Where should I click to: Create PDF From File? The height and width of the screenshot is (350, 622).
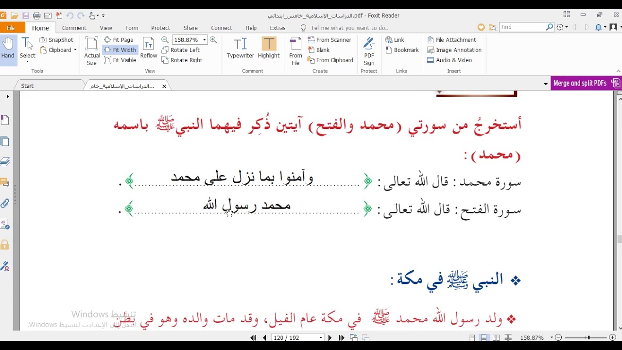click(295, 51)
